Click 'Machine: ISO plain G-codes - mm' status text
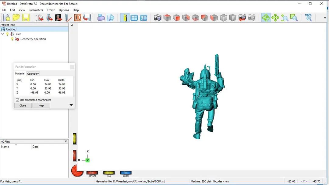The height and width of the screenshot is (185, 329). coord(210,181)
